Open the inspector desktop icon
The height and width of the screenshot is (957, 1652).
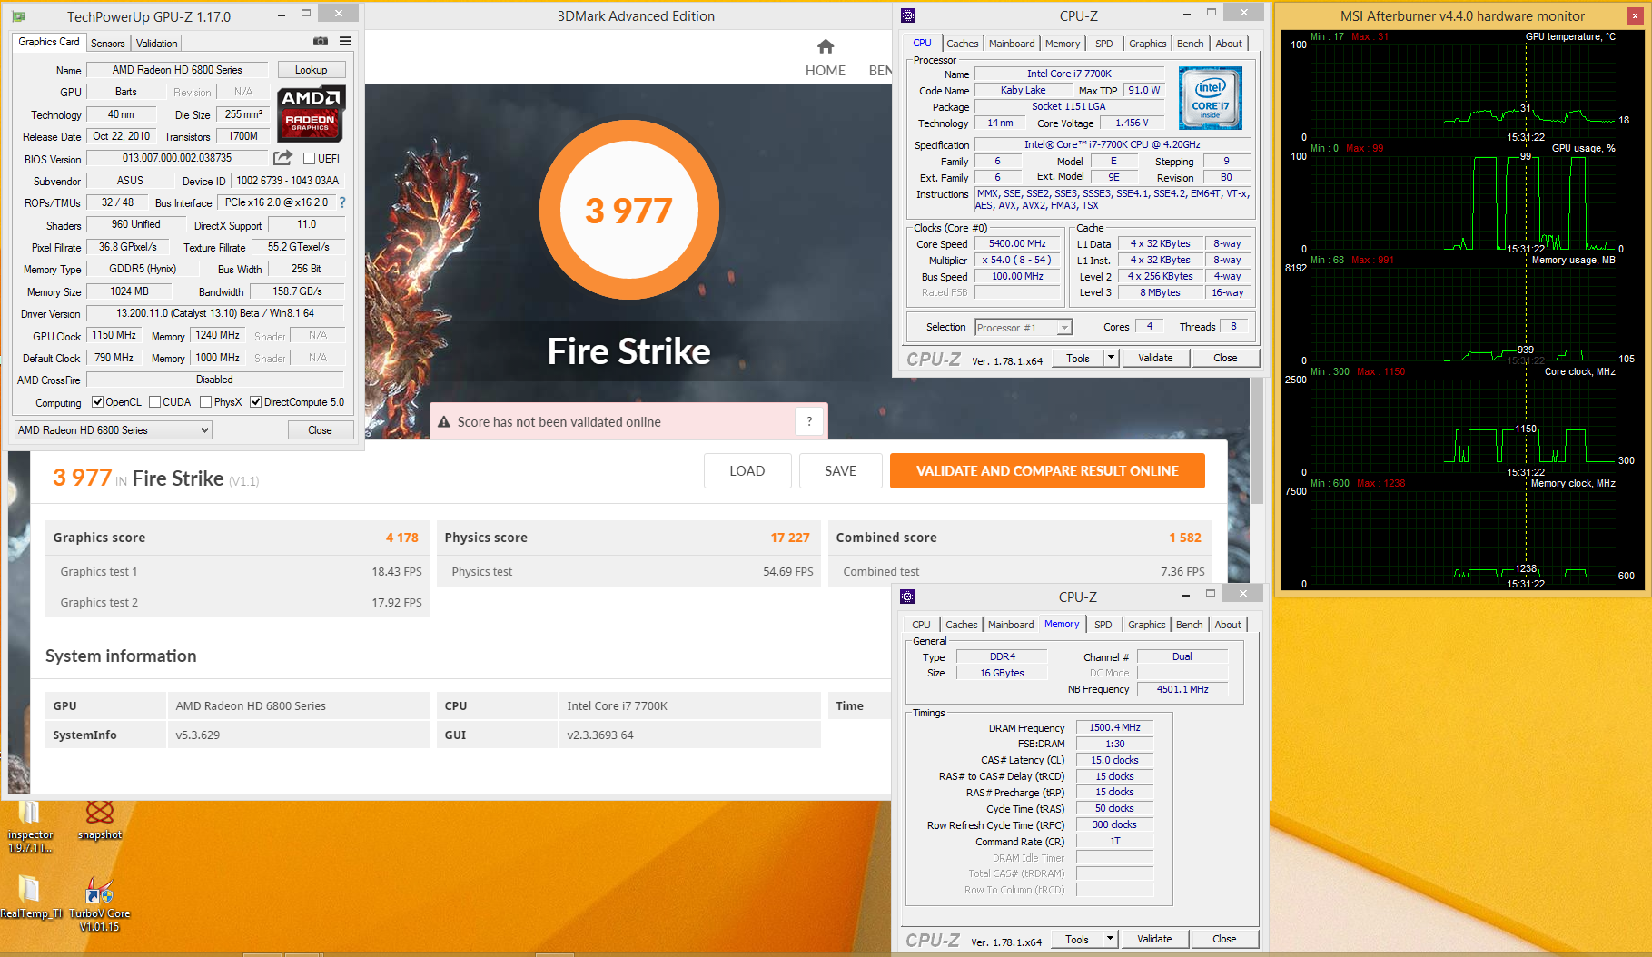tap(30, 827)
